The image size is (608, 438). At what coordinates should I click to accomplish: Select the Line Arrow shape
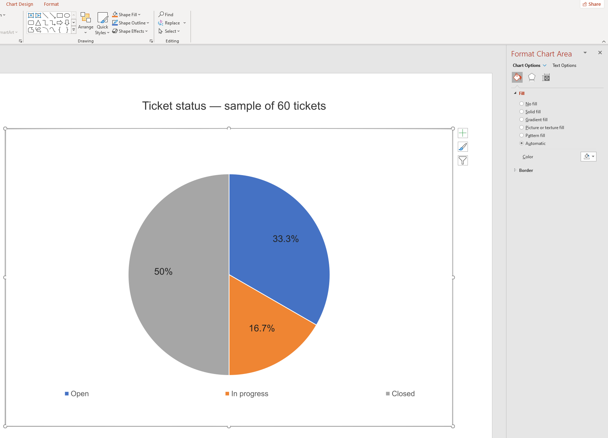click(53, 15)
